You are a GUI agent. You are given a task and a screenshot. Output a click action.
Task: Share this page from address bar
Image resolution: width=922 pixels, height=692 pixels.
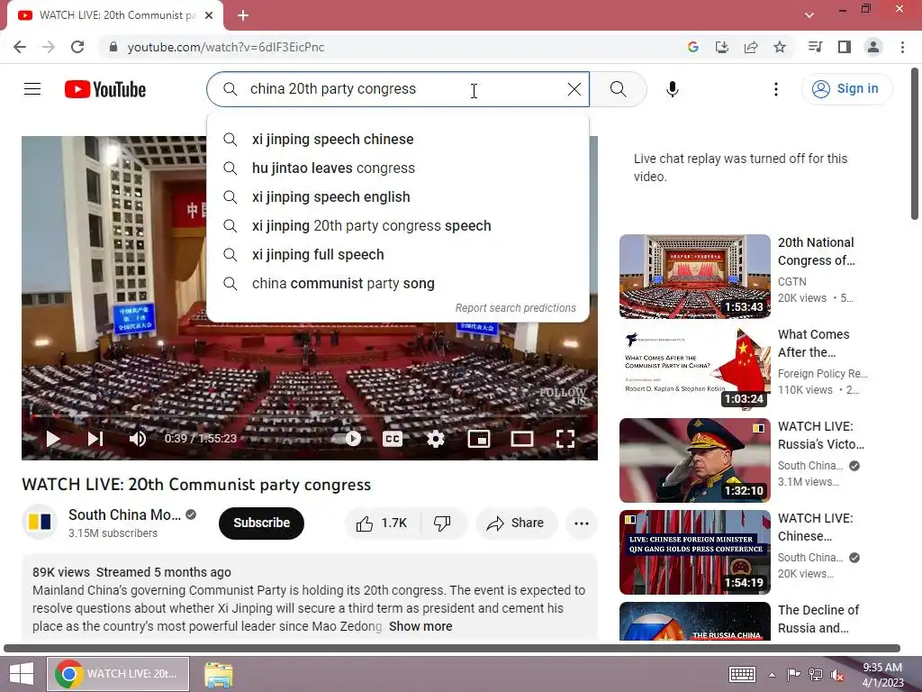click(x=751, y=47)
